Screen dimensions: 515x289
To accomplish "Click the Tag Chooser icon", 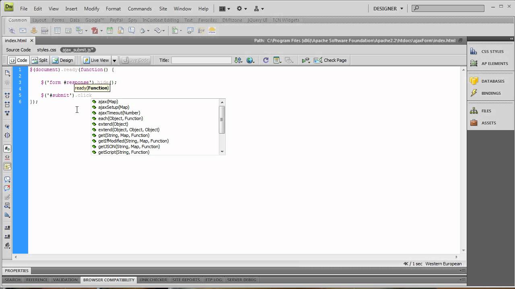I will point(190,31).
